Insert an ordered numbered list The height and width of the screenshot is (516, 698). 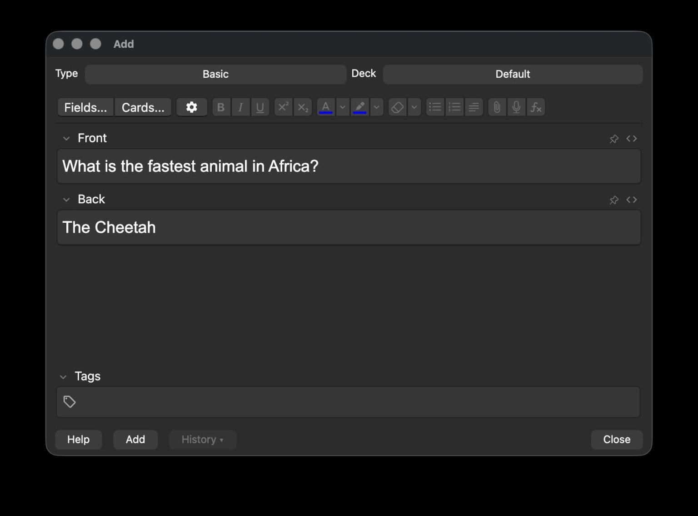coord(454,107)
